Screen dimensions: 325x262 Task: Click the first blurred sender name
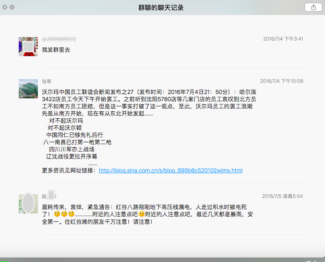point(59,39)
